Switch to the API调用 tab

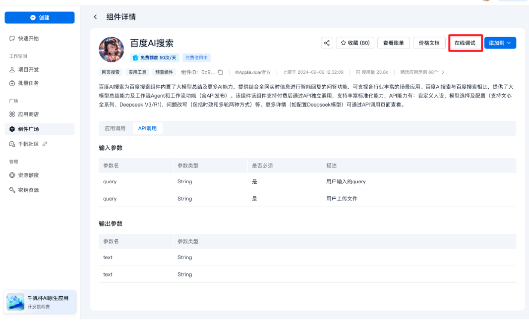tap(147, 128)
